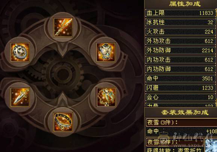Viewport: 217px width, 152px height.
Task: Click the 火攻击 224 attribute row
Action: [180, 32]
